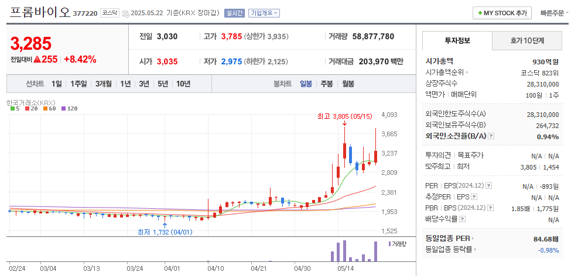Select 주봉 weekly candle chart
578x276 pixels.
(327, 84)
